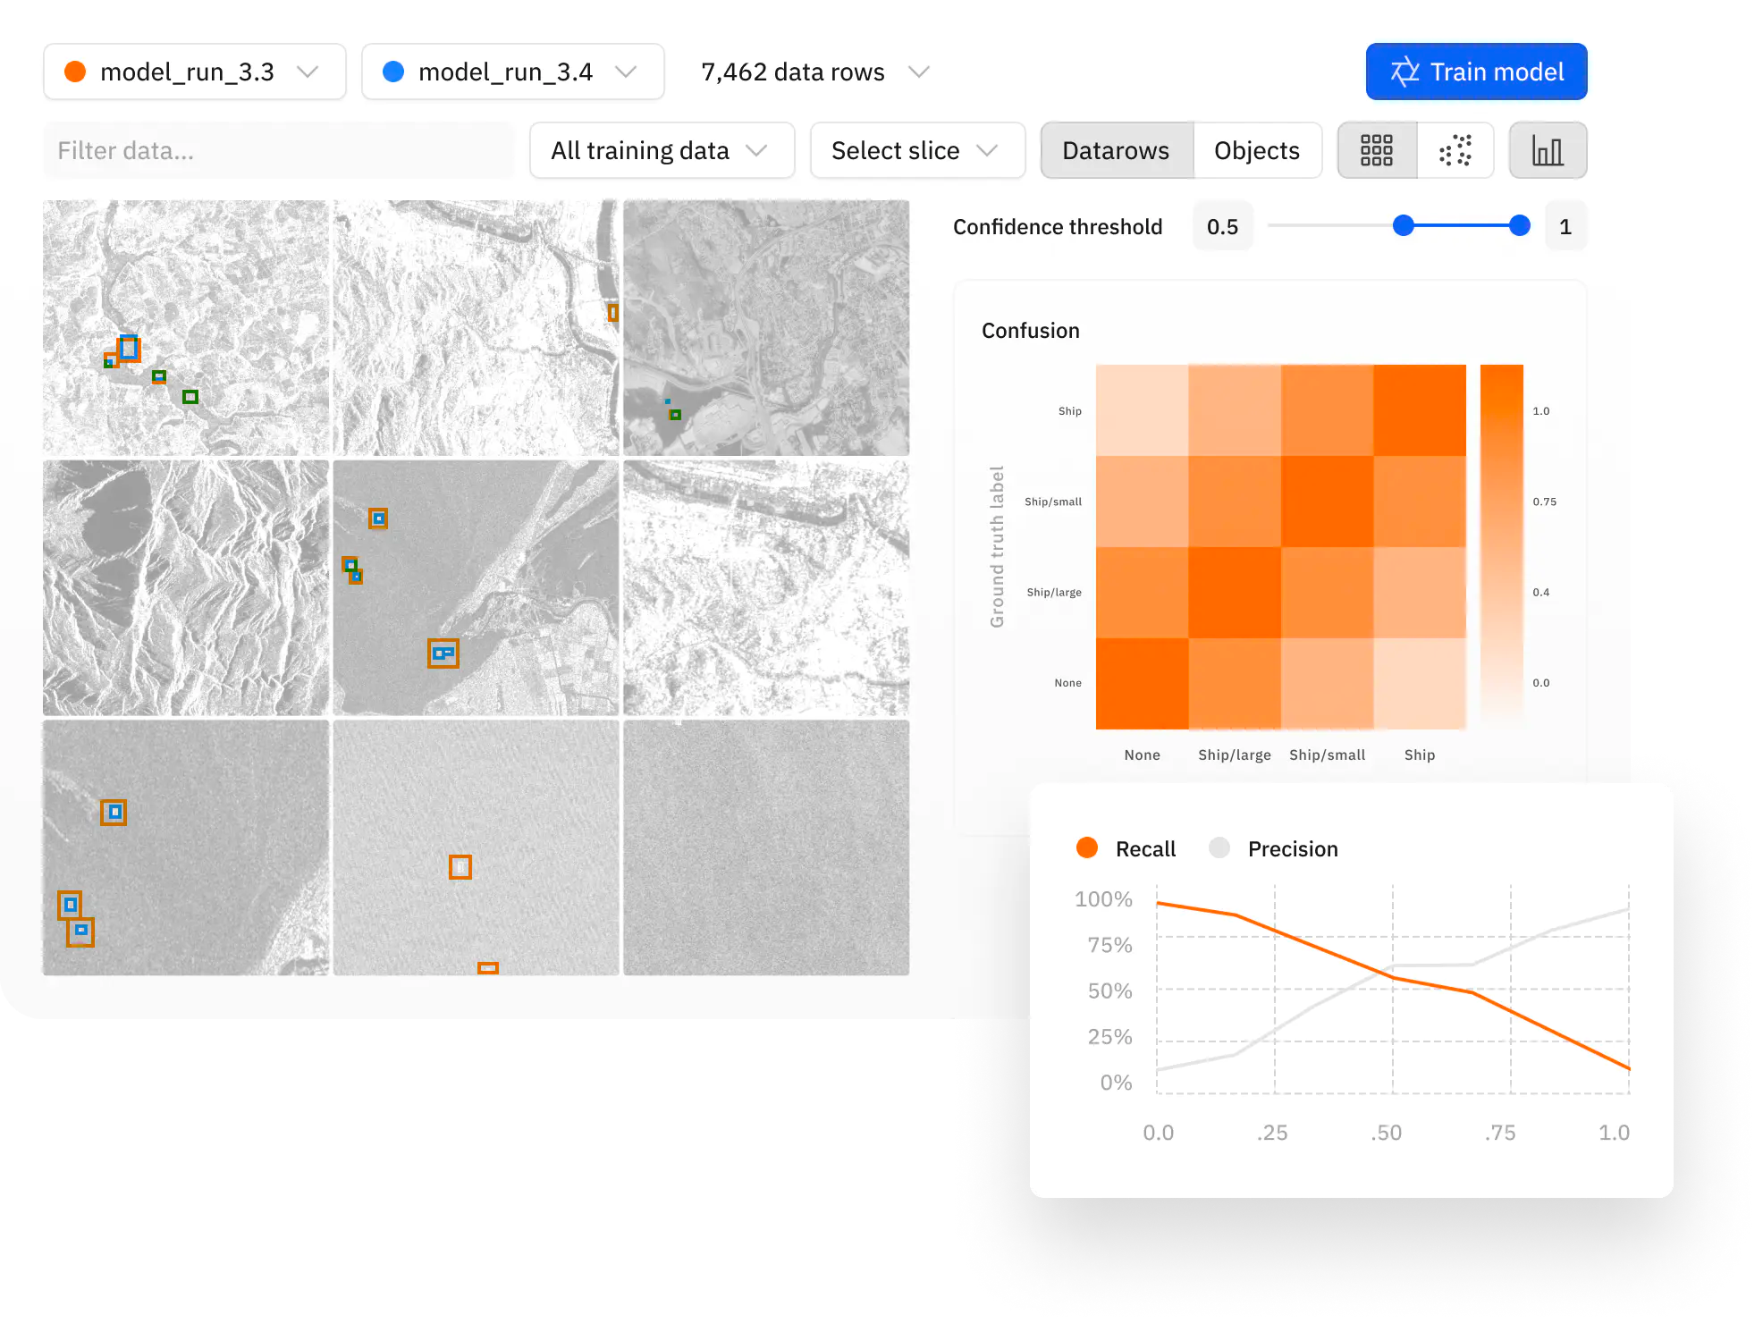Toggle the Recall legend marker
This screenshot has width=1763, height=1332.
point(1087,848)
